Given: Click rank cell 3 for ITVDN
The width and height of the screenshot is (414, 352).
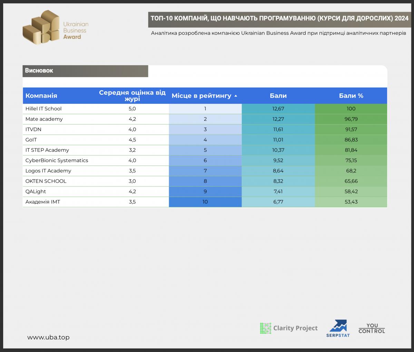Looking at the screenshot, I should (205, 129).
